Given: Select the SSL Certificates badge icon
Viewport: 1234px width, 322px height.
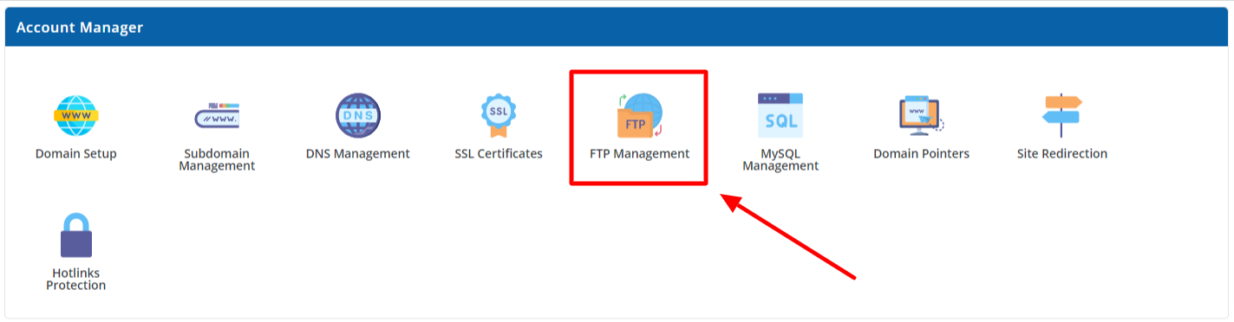Looking at the screenshot, I should click(499, 116).
